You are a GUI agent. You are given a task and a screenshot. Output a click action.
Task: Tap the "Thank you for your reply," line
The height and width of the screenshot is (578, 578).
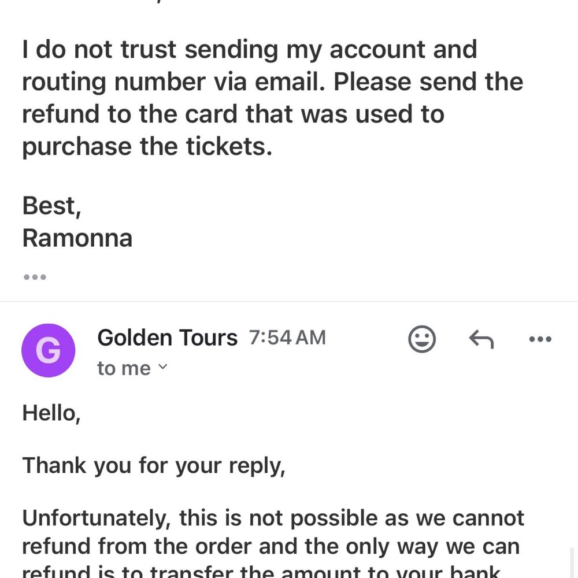point(154,466)
